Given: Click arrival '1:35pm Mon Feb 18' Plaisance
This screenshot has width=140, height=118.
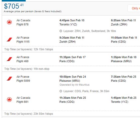Looking at the screenshot, I should [x=124, y=59].
